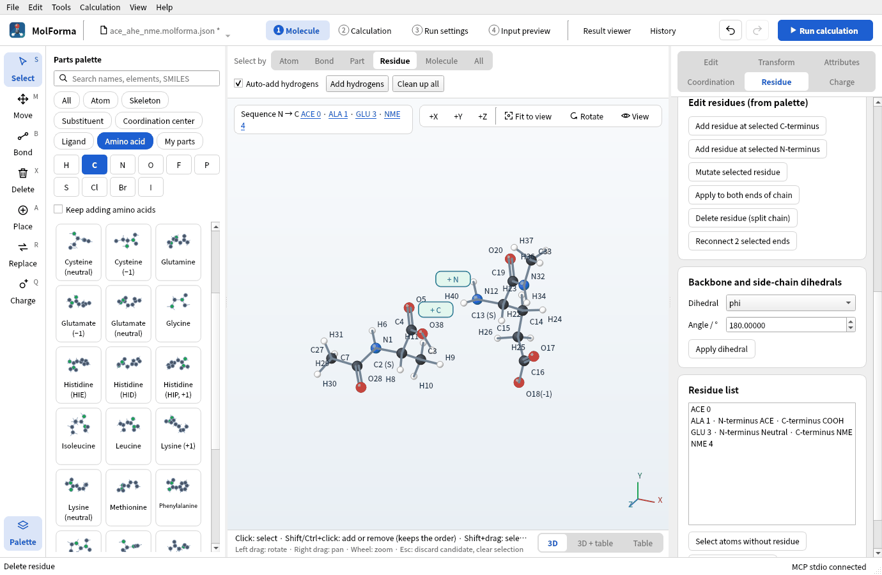Focus the parts search field
This screenshot has width=882, height=575.
[x=137, y=79]
